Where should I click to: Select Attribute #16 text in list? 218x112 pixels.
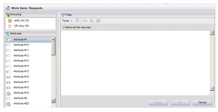(x=21, y=77)
